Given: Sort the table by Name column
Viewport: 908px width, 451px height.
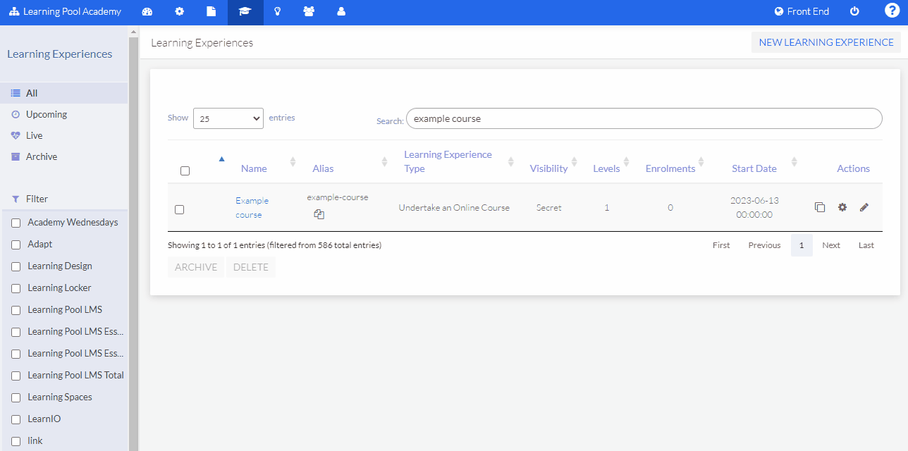Looking at the screenshot, I should (x=254, y=168).
